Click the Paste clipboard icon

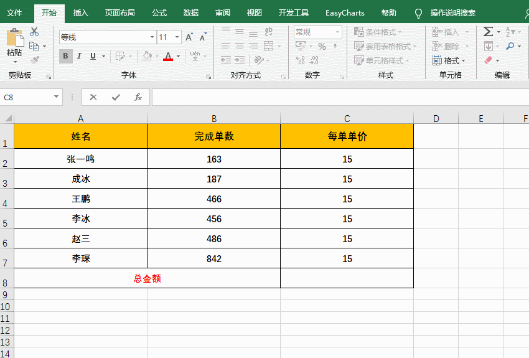[x=14, y=42]
